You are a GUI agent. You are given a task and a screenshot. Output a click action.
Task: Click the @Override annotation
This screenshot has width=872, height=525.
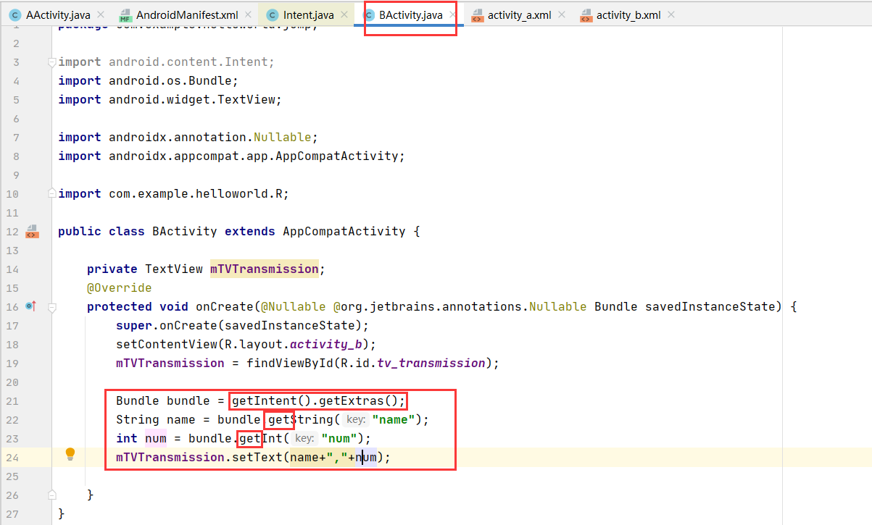click(x=120, y=288)
